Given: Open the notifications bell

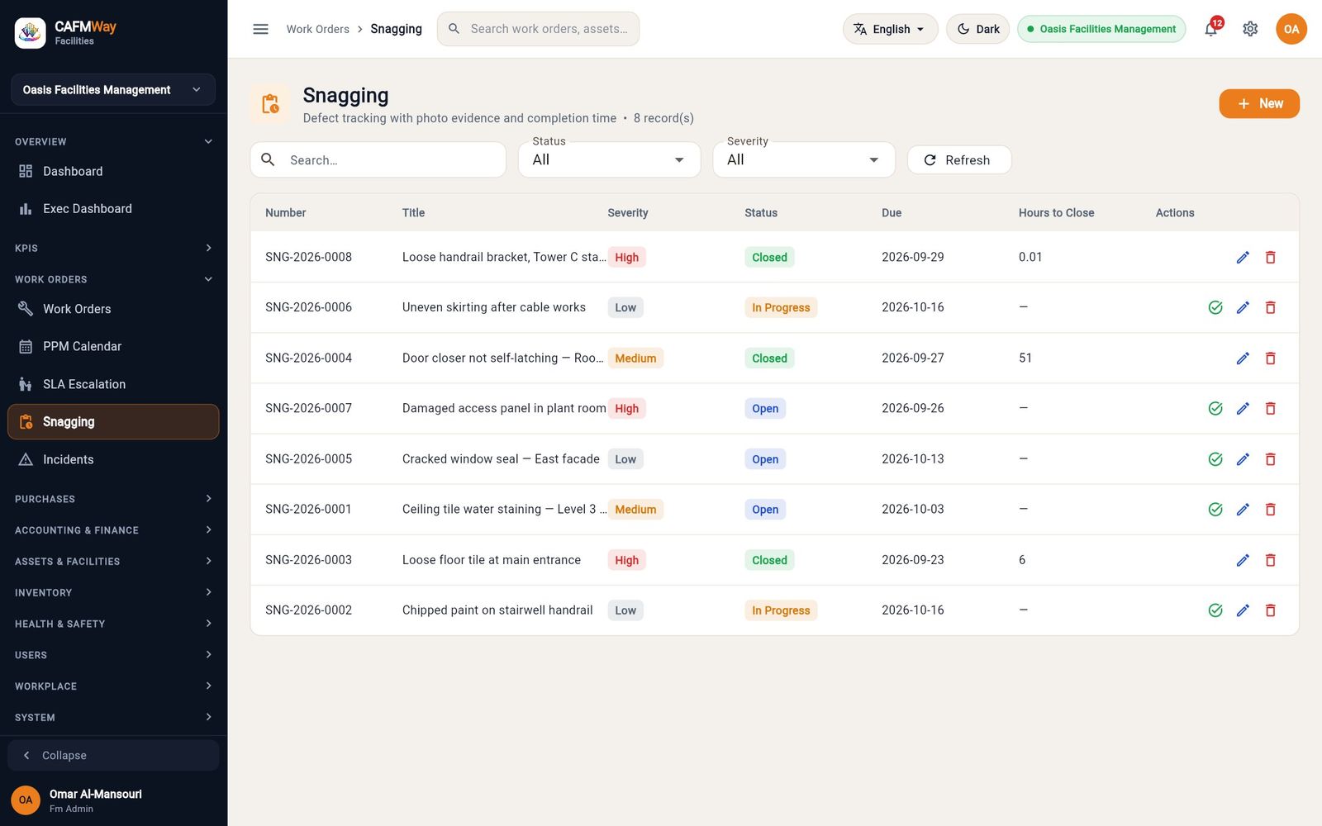Looking at the screenshot, I should (1210, 29).
